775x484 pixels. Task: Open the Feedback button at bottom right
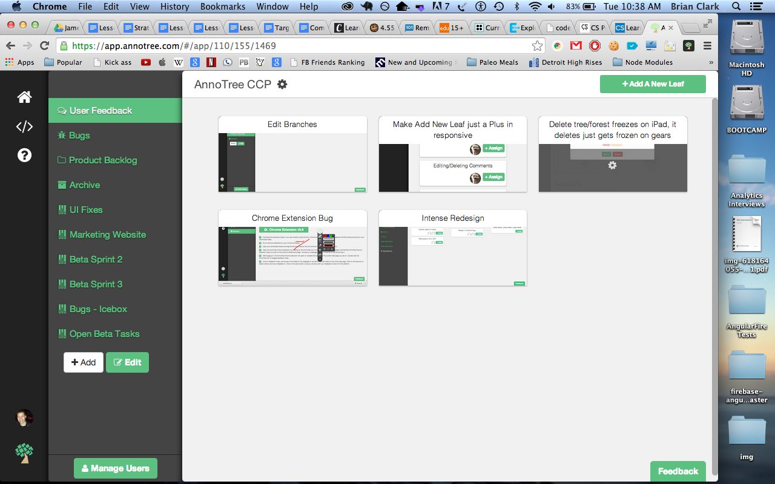[678, 471]
